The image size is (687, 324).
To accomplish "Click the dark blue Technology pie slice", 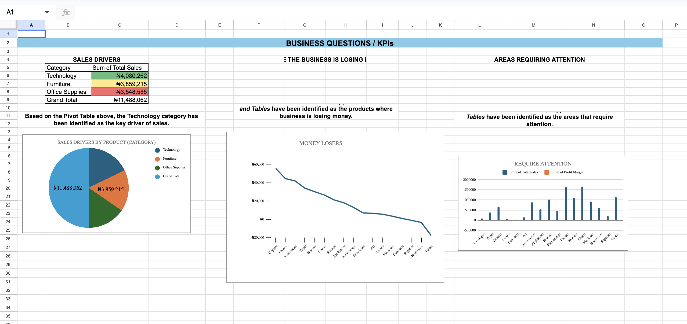I will 103,166.
